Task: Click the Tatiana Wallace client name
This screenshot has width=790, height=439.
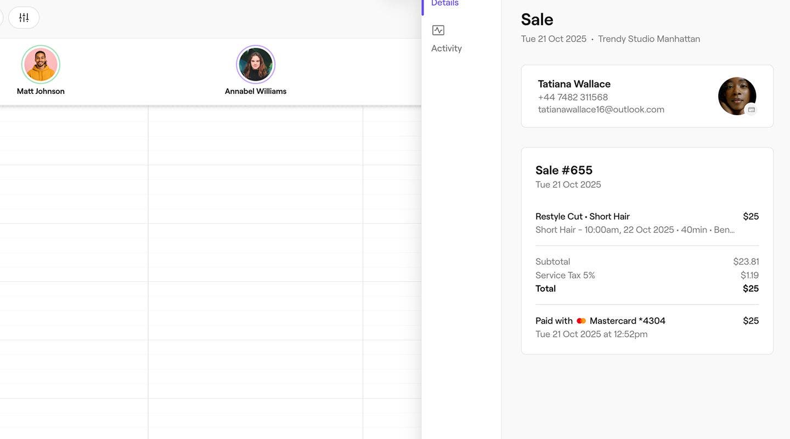Action: point(574,84)
